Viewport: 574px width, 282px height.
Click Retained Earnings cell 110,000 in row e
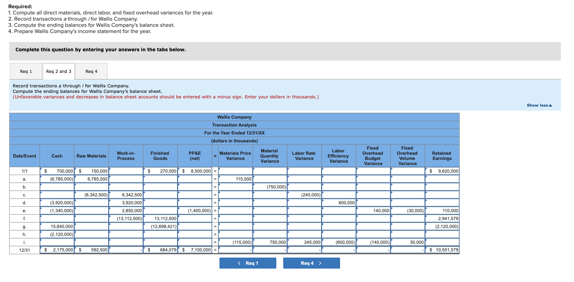pyautogui.click(x=442, y=210)
